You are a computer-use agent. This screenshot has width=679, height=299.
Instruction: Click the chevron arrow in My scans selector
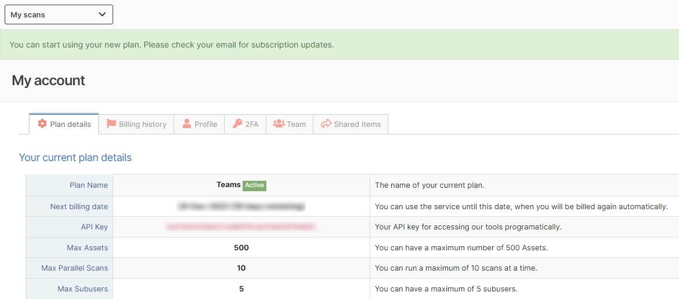pyautogui.click(x=102, y=14)
